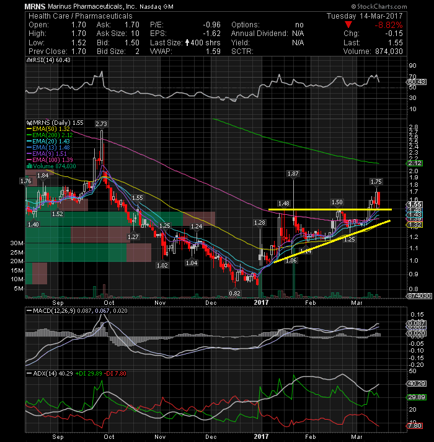Click the Low value 1.52 in header
Image resolution: width=434 pixels, height=442 pixels.
[79, 43]
